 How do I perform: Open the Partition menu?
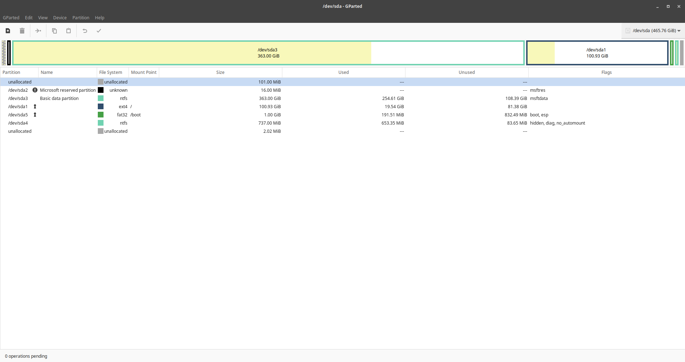click(81, 17)
